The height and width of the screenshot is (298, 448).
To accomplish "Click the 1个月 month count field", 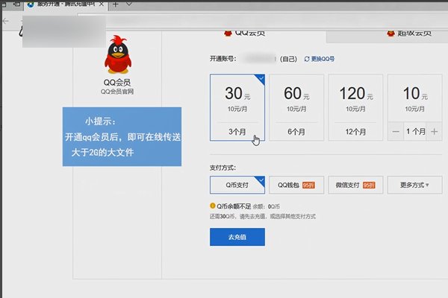I will (415, 131).
